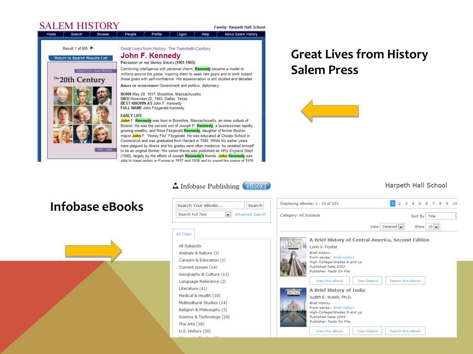This screenshot has height=354, width=473.
Task: Open A Brief History of India title
Action: point(337,290)
